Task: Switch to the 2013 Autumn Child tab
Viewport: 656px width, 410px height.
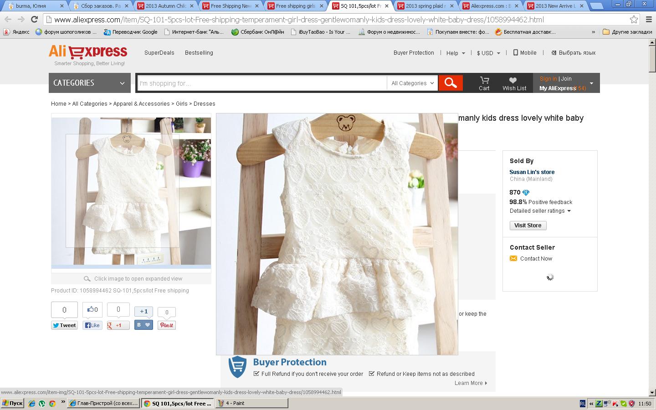Action: [166, 6]
